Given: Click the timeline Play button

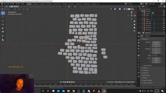Looking at the screenshot, I should 70,82.
